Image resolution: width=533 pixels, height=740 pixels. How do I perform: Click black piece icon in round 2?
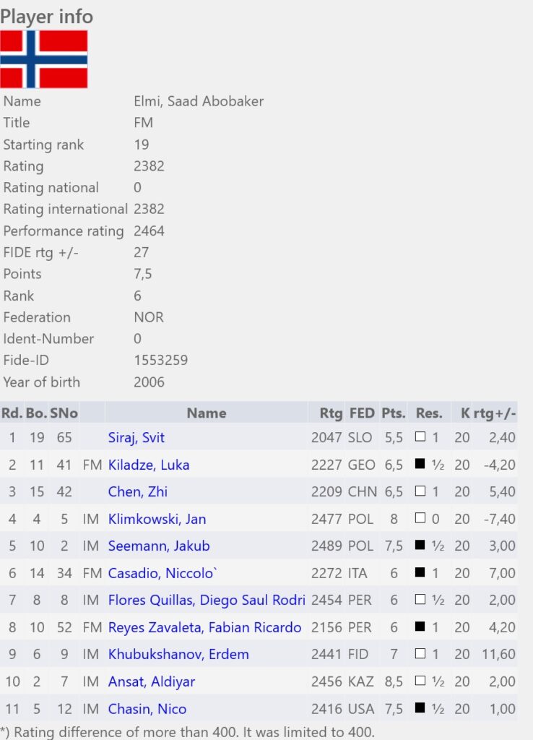click(x=420, y=464)
